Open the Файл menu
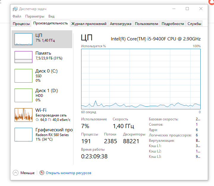Viewport: 214px width, 186px height. point(17,16)
